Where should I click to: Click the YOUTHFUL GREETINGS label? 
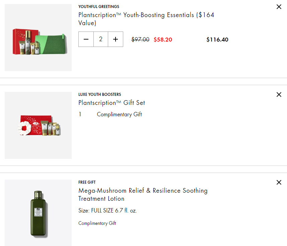pos(98,7)
